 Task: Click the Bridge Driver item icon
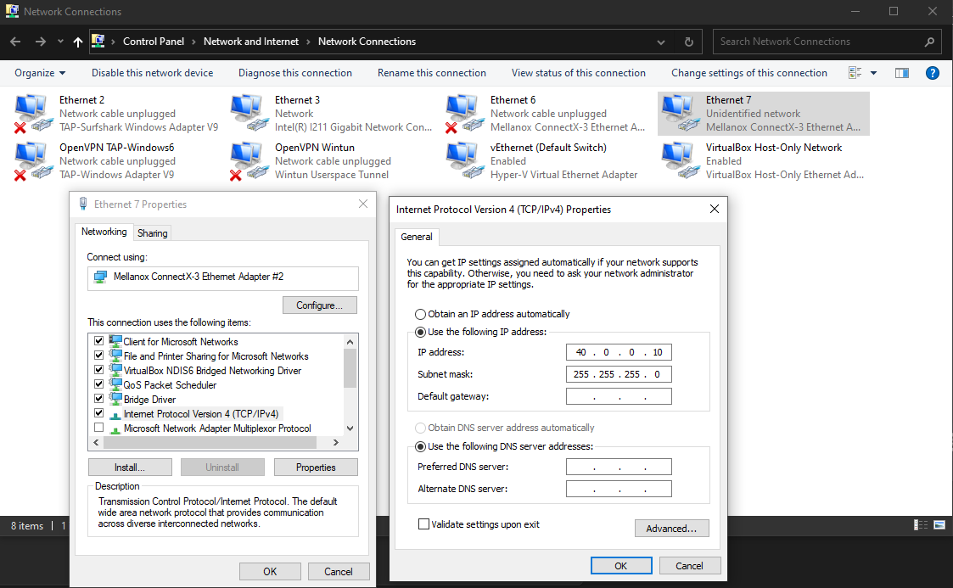pyautogui.click(x=115, y=399)
